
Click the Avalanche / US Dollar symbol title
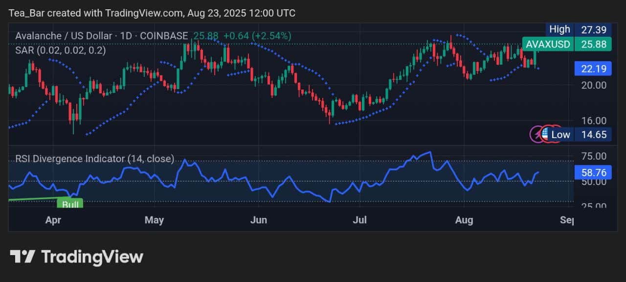[101, 36]
